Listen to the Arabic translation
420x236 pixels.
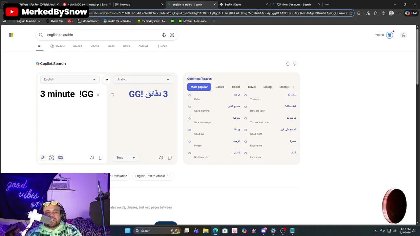click(x=161, y=158)
